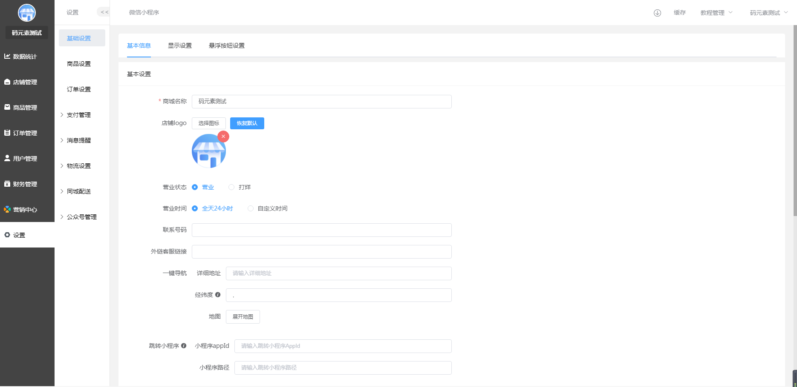The height and width of the screenshot is (387, 797).
Task: Click the download icon in top bar
Action: 657,13
